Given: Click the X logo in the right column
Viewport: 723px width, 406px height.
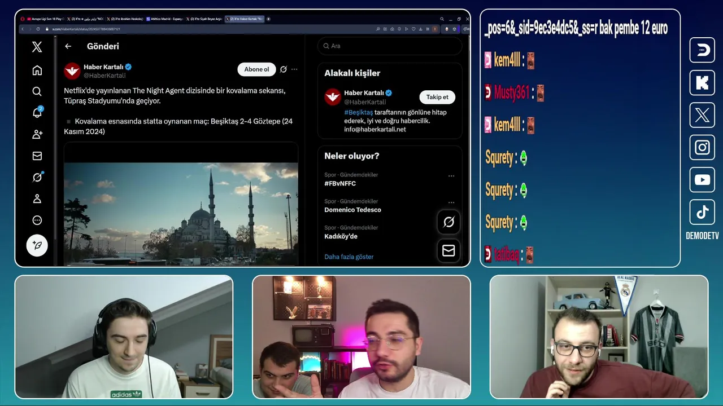Looking at the screenshot, I should click(702, 115).
